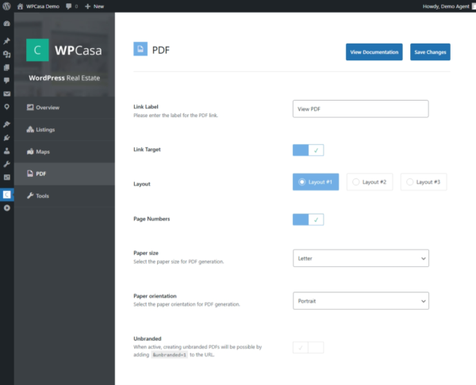The height and width of the screenshot is (385, 476).
Task: Click the home icon beside WPCasa Demo
Action: coord(20,6)
